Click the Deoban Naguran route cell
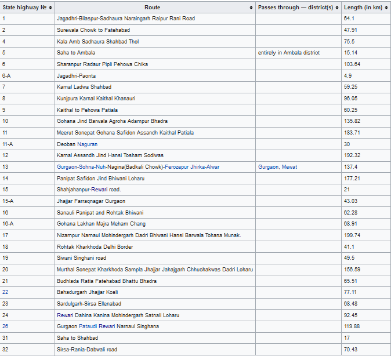The width and height of the screenshot is (391, 356). point(77,144)
